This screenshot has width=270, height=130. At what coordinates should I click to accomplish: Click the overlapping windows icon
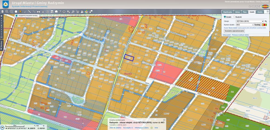(47, 12)
